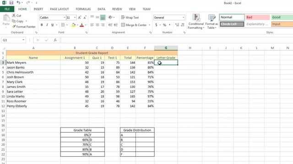293x164 pixels.
Task: Click Merge & Center
Action: [134, 25]
